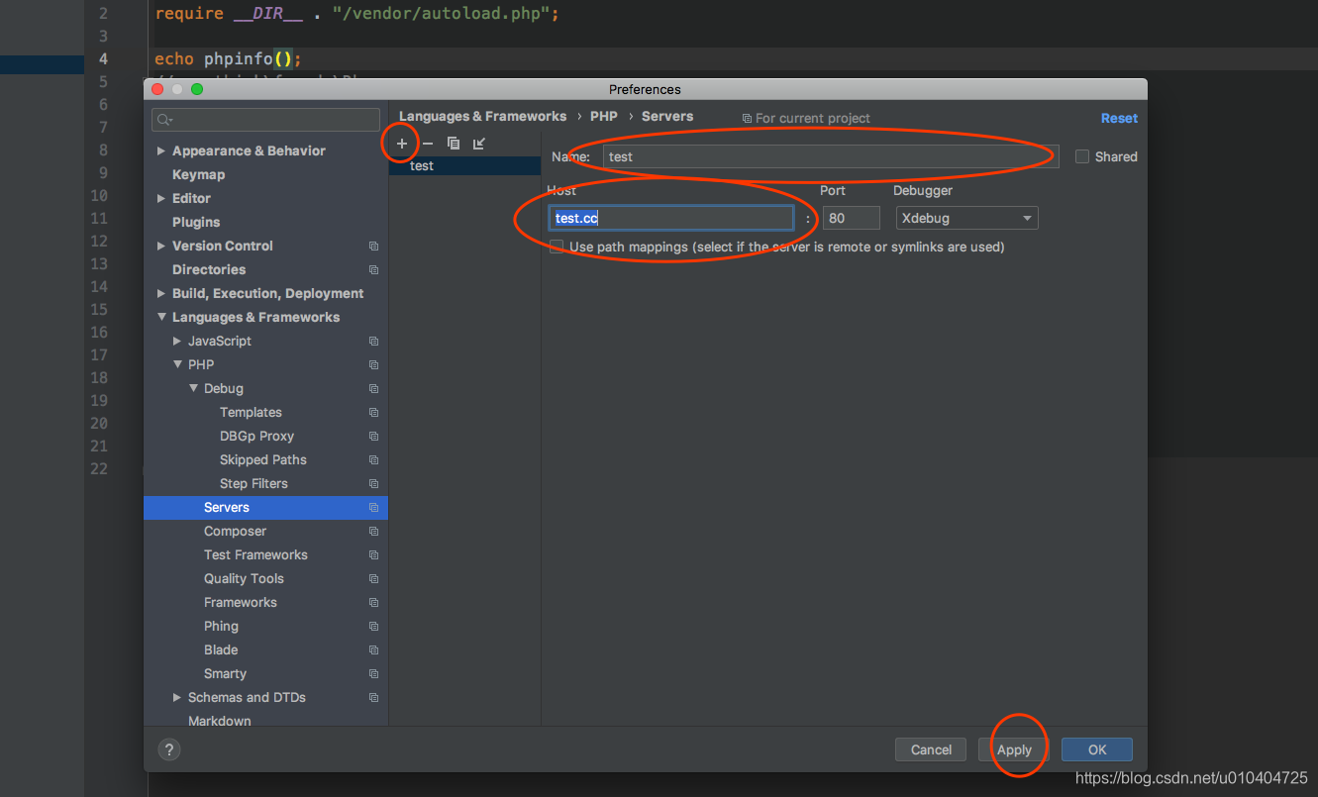Focus the preferences search box
1318x797 pixels.
(265, 120)
